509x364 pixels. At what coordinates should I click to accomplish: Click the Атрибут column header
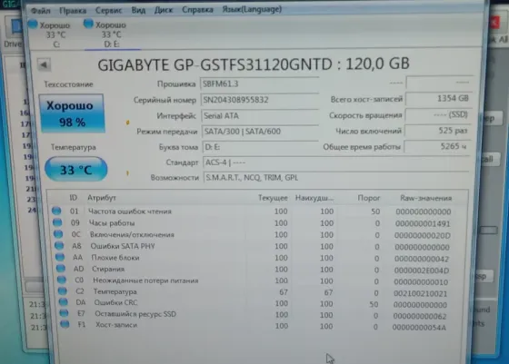102,198
